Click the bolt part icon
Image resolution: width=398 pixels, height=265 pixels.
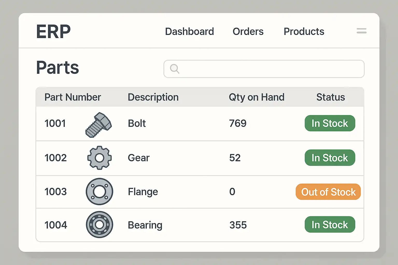pos(98,125)
